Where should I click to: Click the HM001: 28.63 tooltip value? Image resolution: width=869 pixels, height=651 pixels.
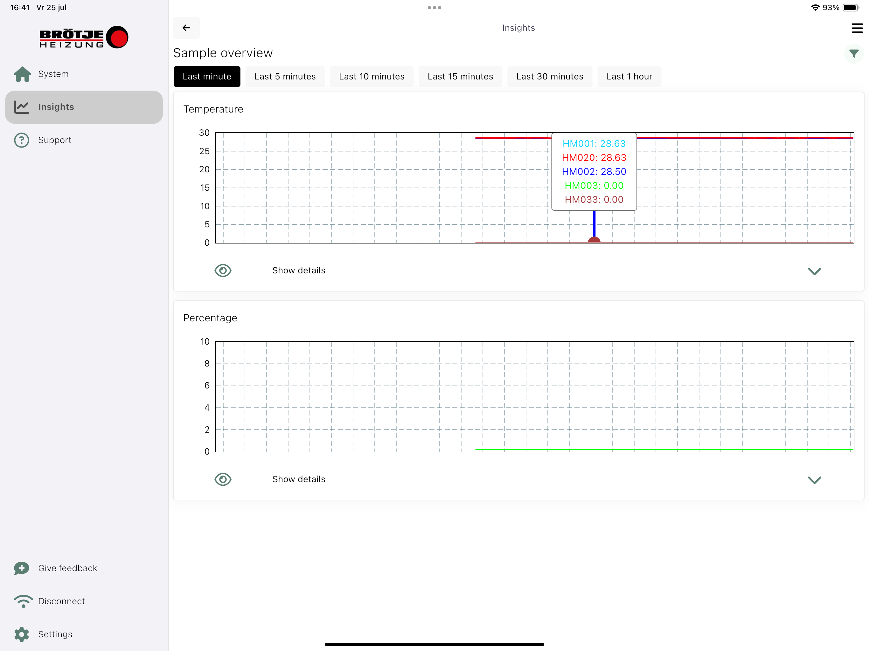(594, 144)
